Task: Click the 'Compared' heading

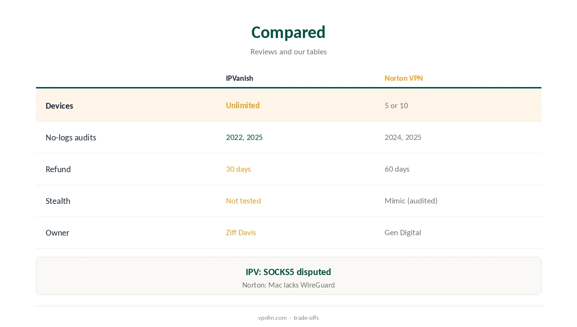Action: [x=288, y=32]
